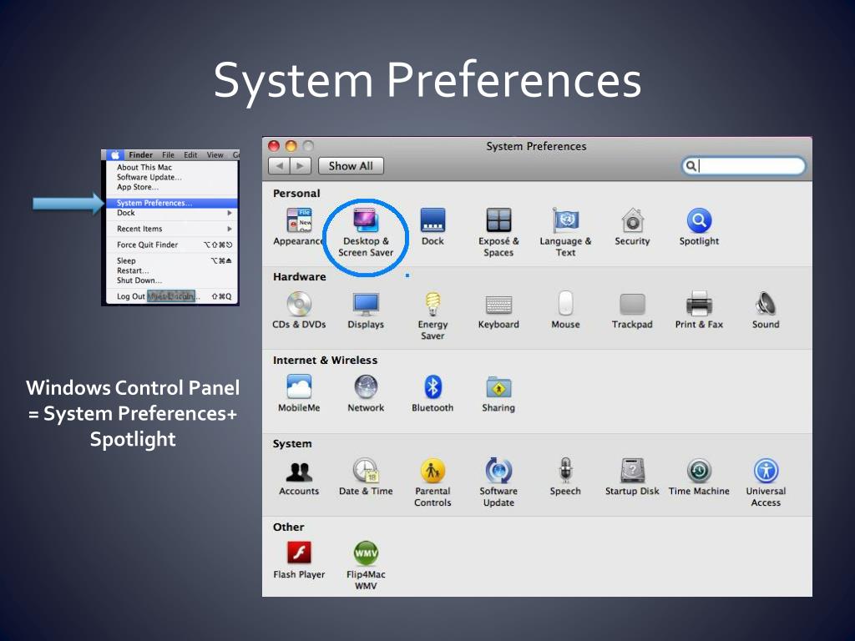Open the Network preference pane
The height and width of the screenshot is (641, 855).
(x=366, y=394)
